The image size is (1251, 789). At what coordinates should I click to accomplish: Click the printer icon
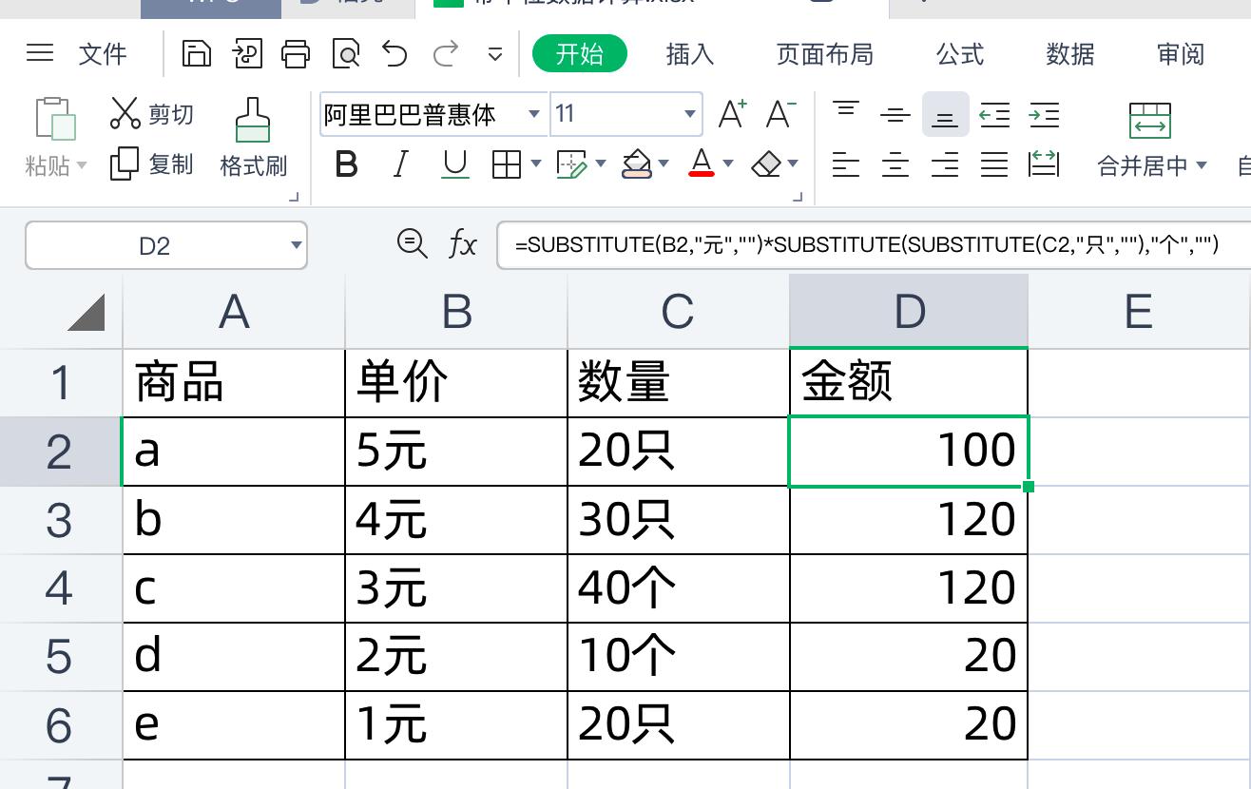click(x=296, y=53)
